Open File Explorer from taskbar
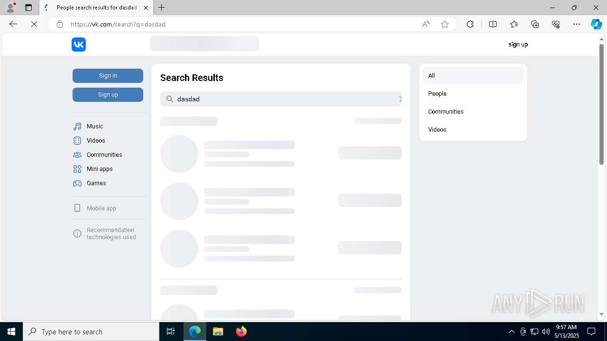 pos(218,332)
